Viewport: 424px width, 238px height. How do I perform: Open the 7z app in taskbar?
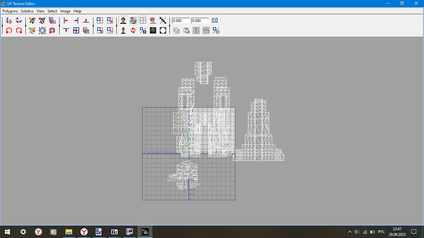[x=115, y=232]
